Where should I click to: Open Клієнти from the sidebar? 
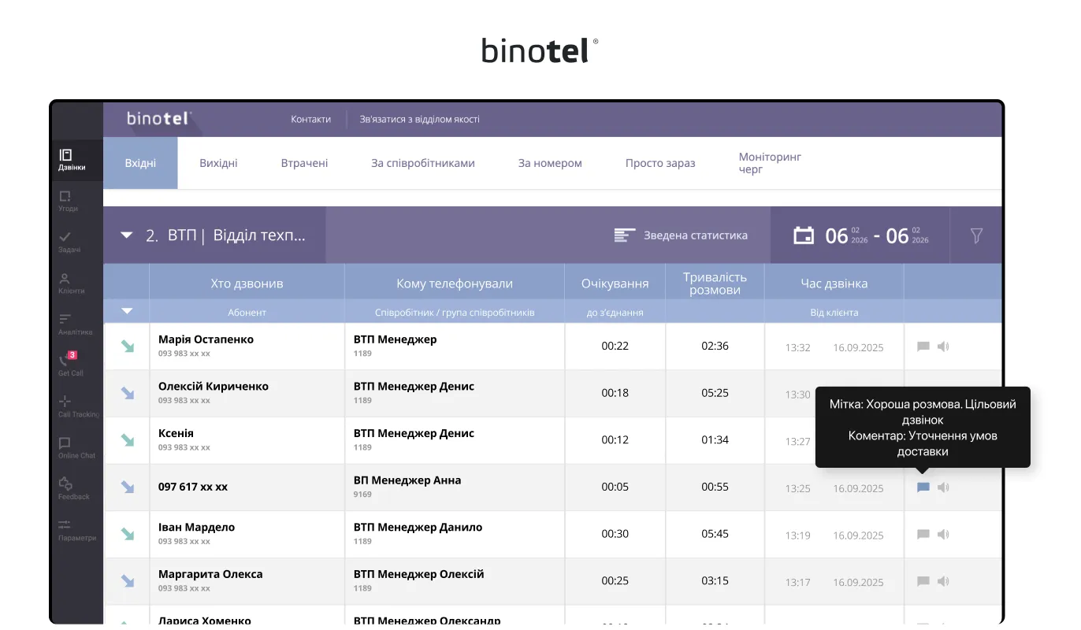coord(71,283)
